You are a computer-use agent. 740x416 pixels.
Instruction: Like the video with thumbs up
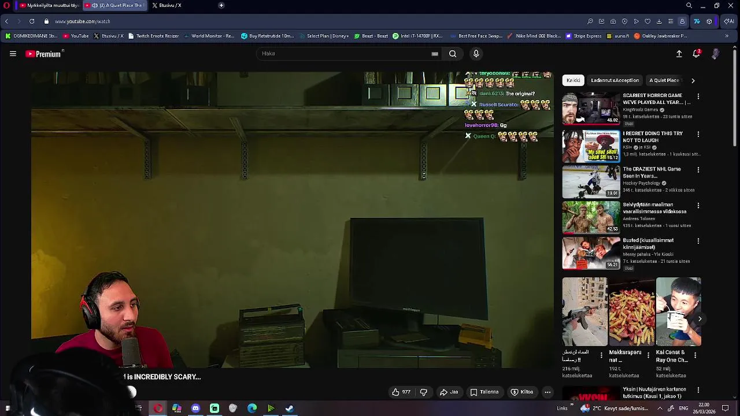(401, 392)
